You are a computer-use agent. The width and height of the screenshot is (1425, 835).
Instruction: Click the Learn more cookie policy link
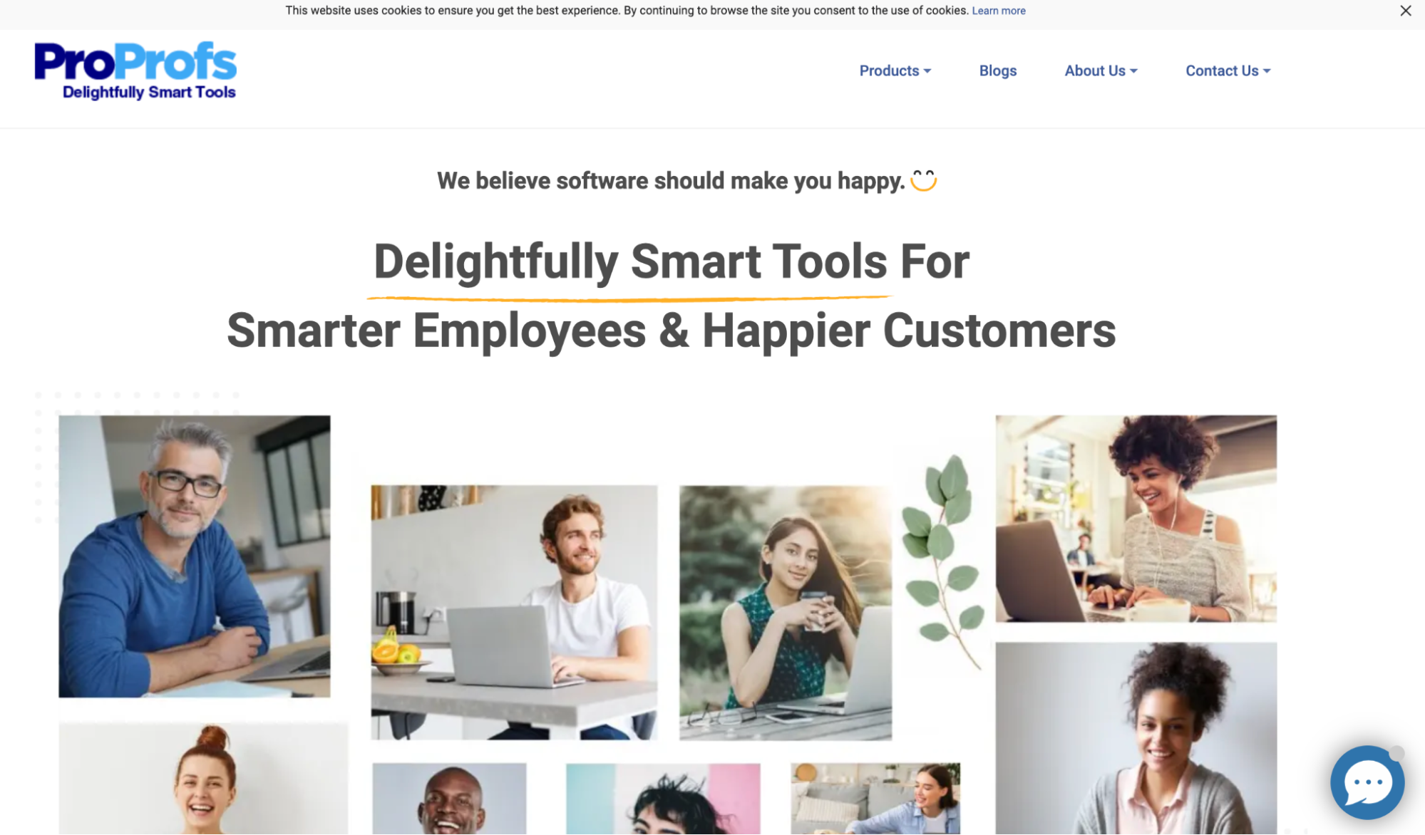tap(999, 10)
